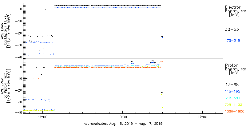Image resolution: width=246 pixels, height=126 pixels.
Task: Select the 38-53 keV electron legend label
Action: pos(232,29)
